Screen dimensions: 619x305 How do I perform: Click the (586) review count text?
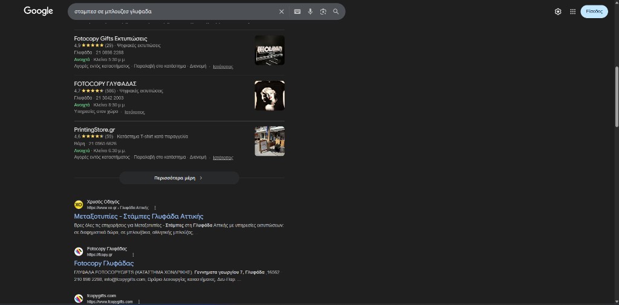point(110,91)
